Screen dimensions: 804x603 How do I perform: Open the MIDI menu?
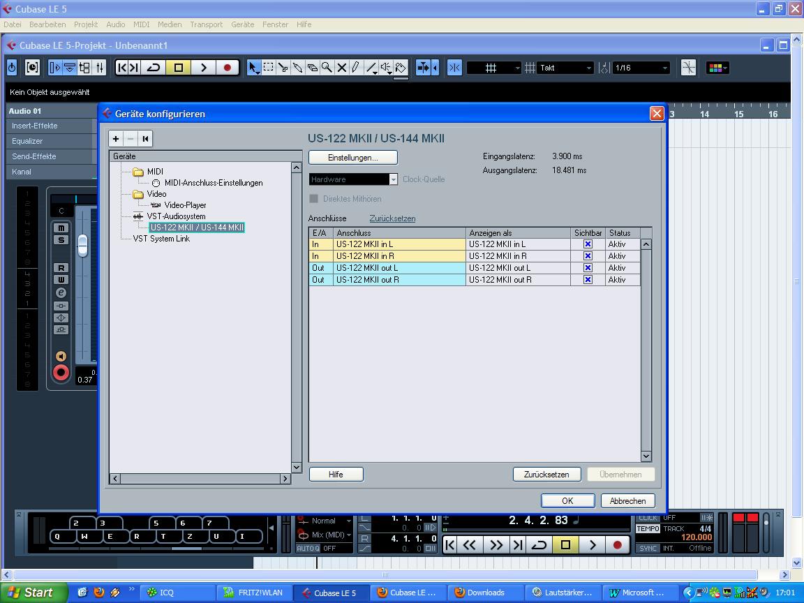tap(142, 24)
